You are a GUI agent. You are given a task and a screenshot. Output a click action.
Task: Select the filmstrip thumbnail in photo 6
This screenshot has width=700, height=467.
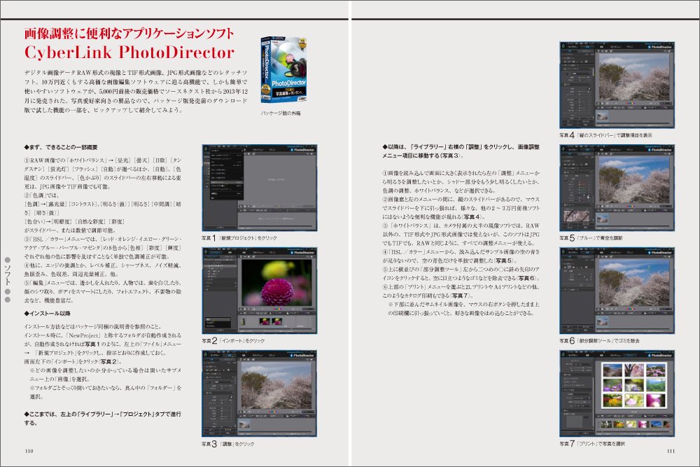[602, 321]
